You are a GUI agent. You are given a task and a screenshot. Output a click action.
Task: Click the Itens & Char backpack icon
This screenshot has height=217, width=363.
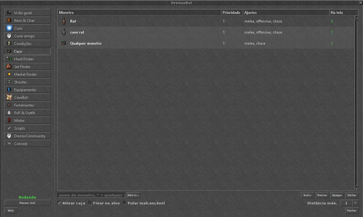coord(9,20)
